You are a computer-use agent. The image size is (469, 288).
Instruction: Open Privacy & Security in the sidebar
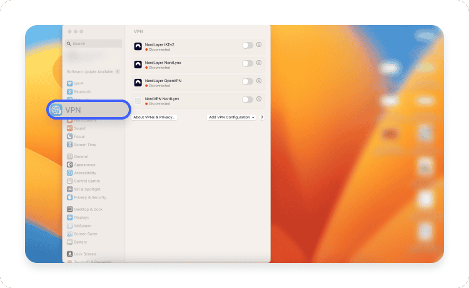[86, 197]
